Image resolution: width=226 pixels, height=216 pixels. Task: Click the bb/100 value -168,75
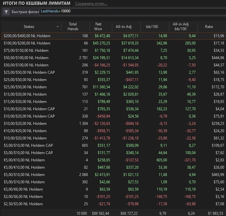(x=161, y=197)
